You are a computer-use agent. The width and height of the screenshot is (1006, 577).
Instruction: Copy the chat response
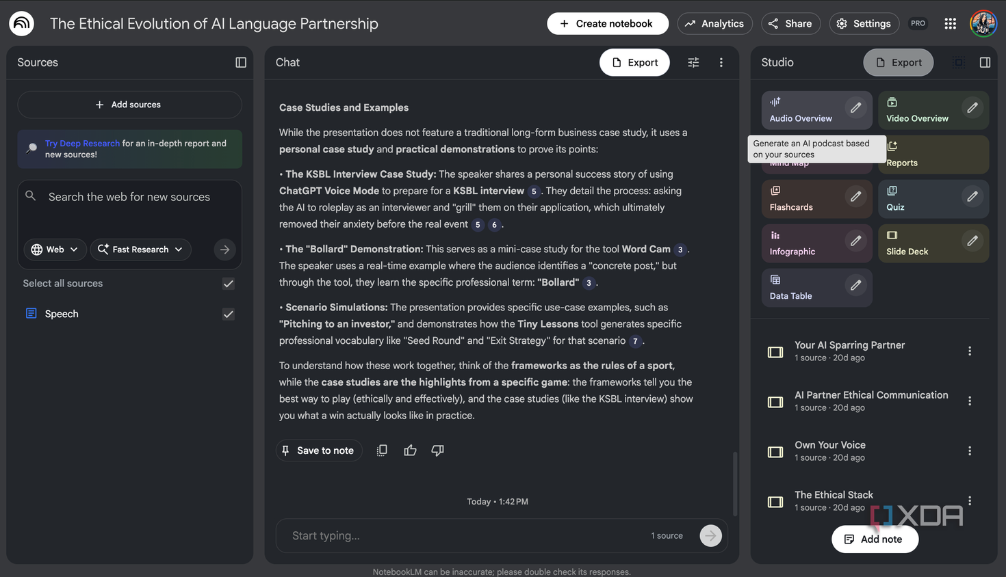click(x=382, y=450)
